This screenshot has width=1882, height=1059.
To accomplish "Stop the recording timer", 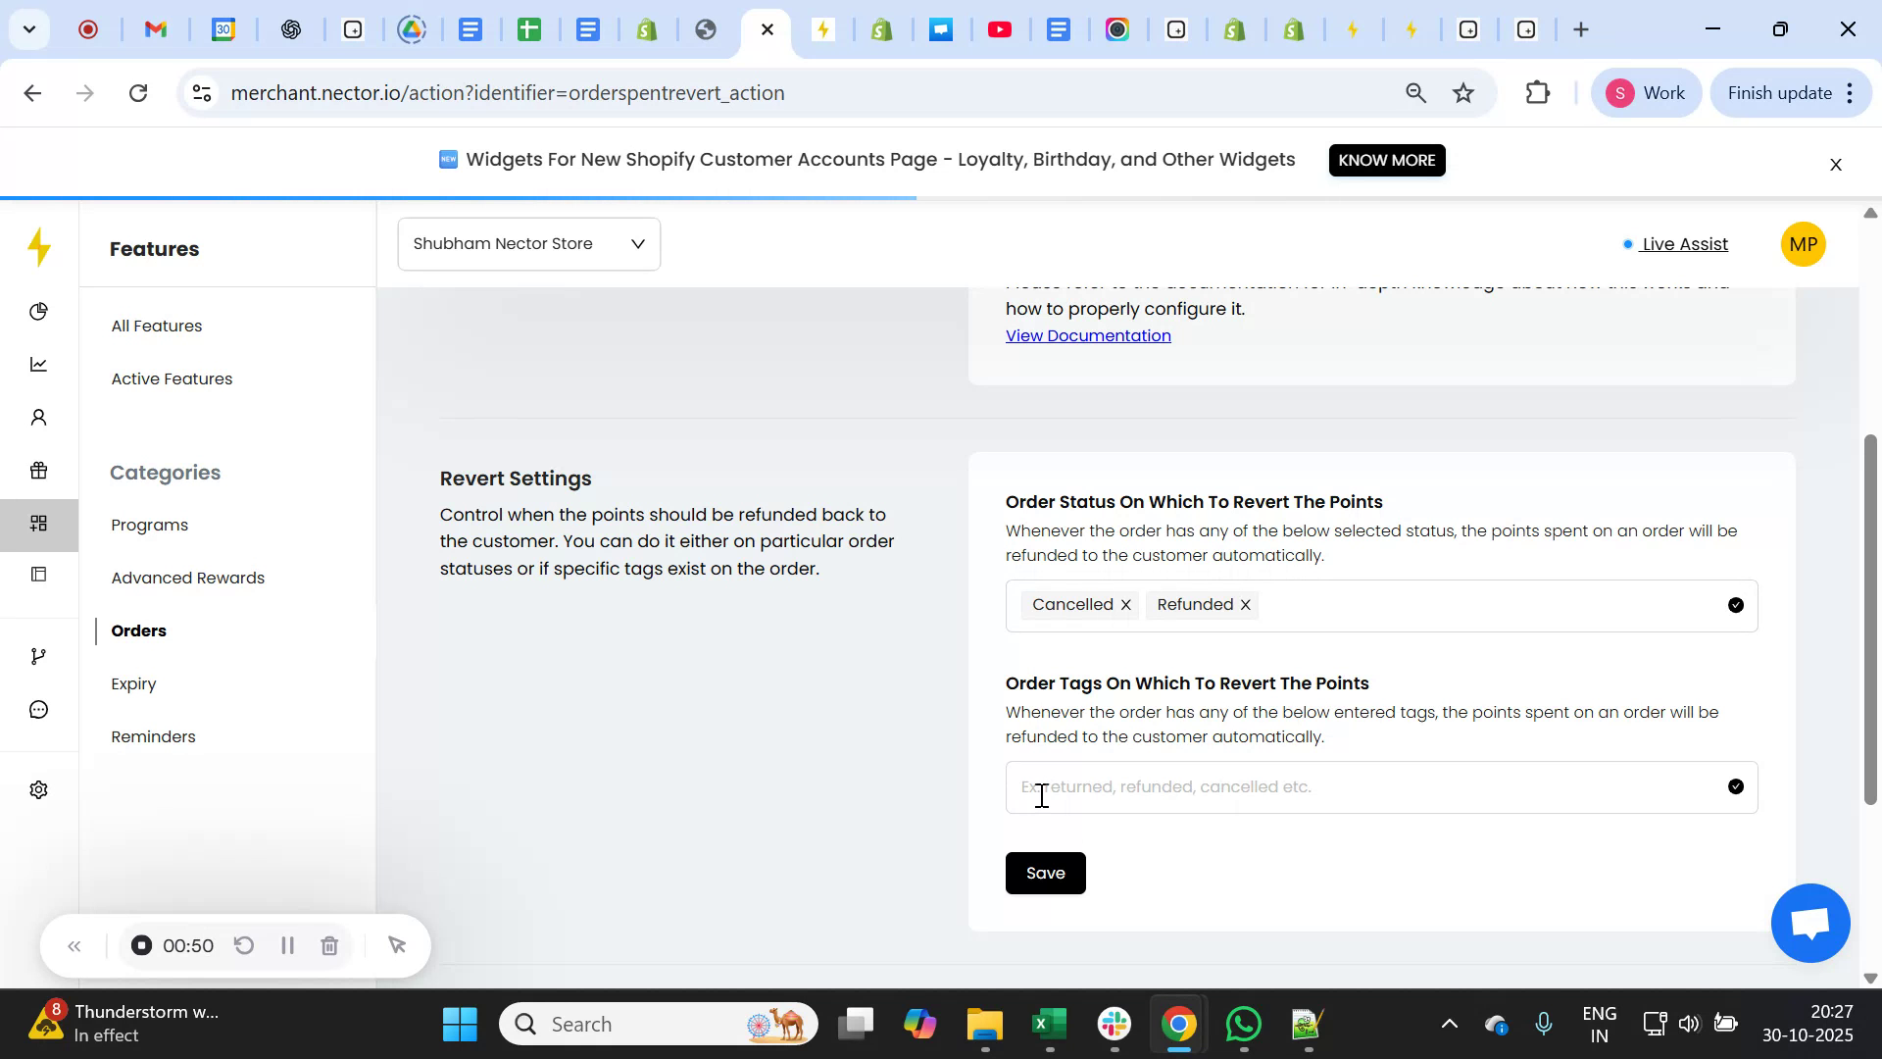I will pos(141,945).
